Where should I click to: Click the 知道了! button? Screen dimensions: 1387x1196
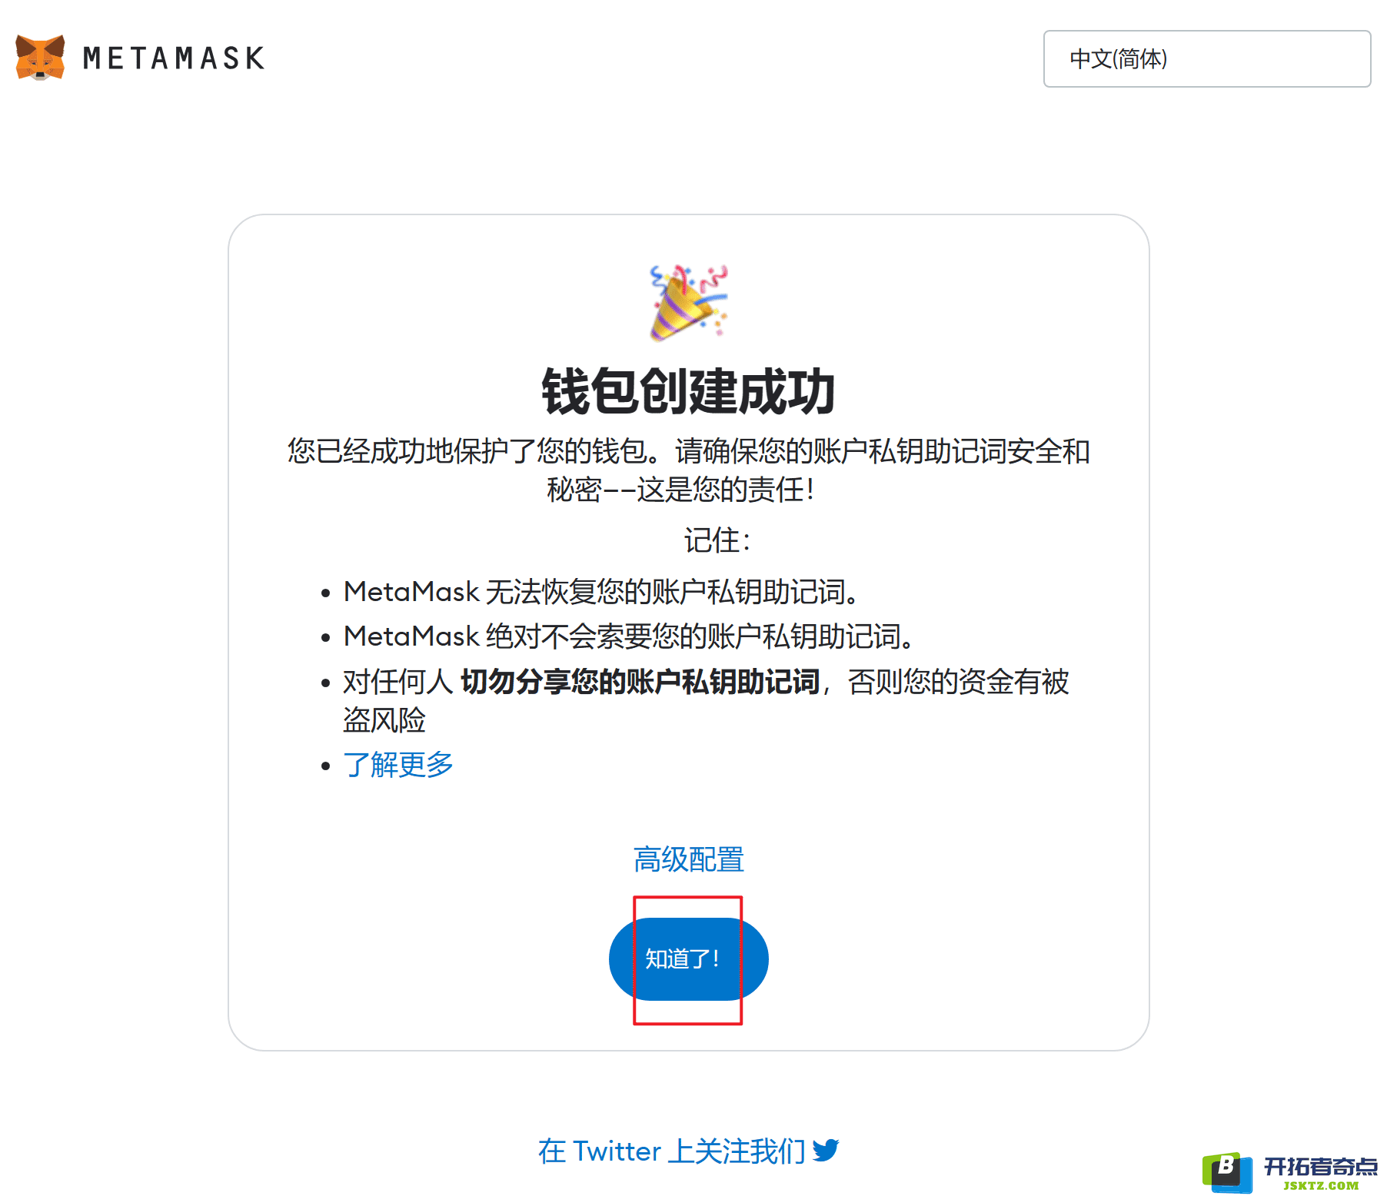(x=688, y=958)
